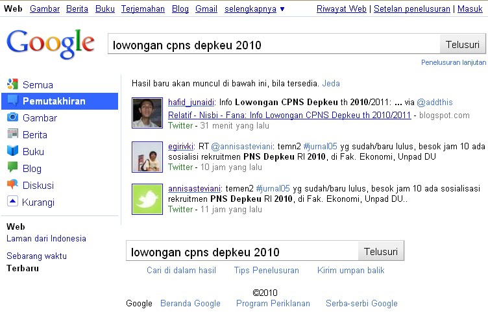
Task: Select Berita text in left sidebar
Action: coord(35,135)
